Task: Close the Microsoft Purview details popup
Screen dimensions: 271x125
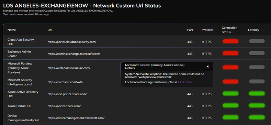Action: (x=207, y=67)
